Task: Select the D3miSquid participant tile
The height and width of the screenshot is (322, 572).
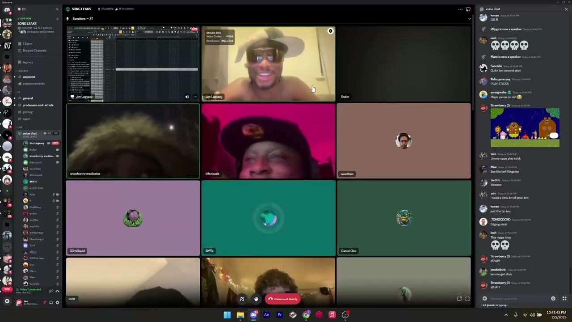Action: click(133, 218)
